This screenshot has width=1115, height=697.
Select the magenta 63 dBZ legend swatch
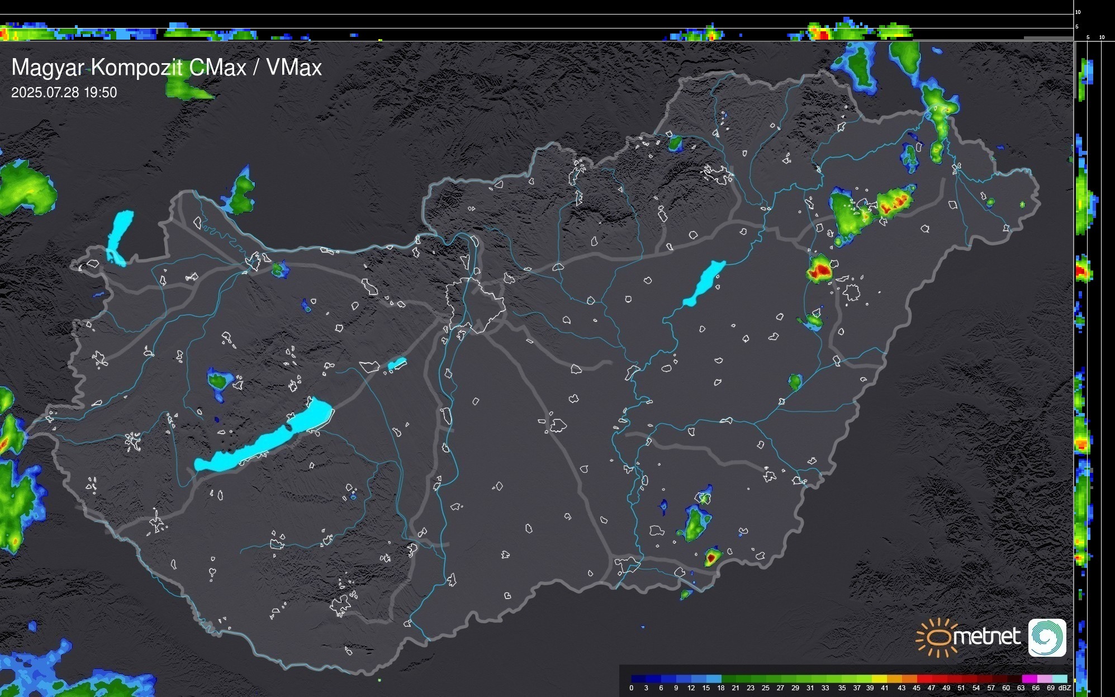[1029, 679]
